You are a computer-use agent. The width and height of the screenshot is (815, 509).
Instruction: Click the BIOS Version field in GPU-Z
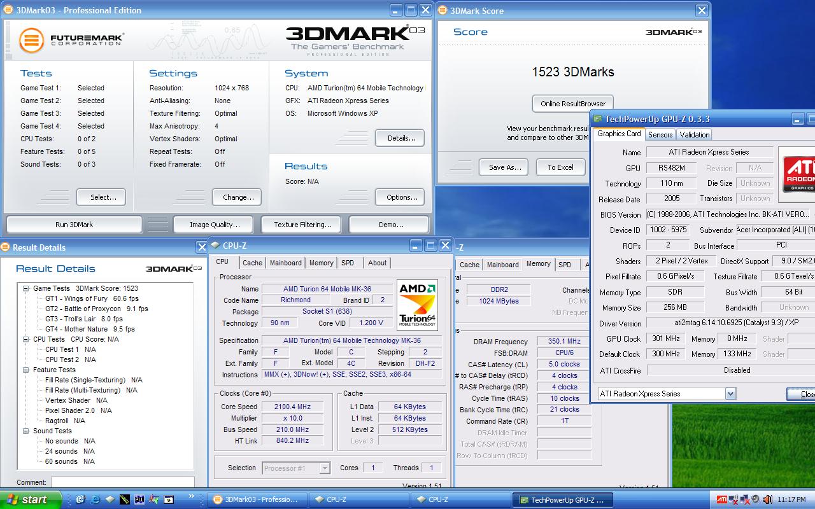[x=728, y=214]
